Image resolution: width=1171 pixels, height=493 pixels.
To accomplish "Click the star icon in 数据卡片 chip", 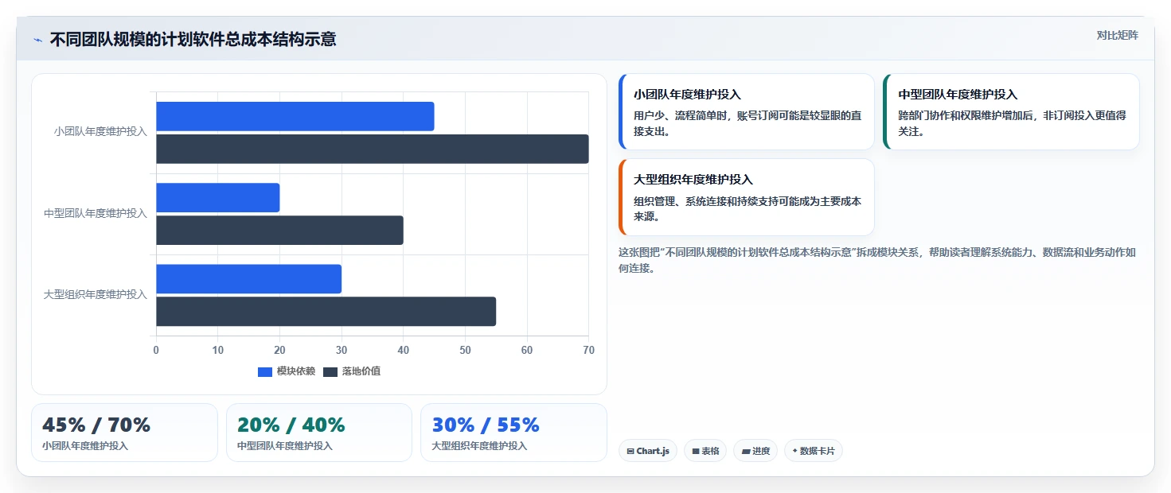I will pyautogui.click(x=794, y=451).
